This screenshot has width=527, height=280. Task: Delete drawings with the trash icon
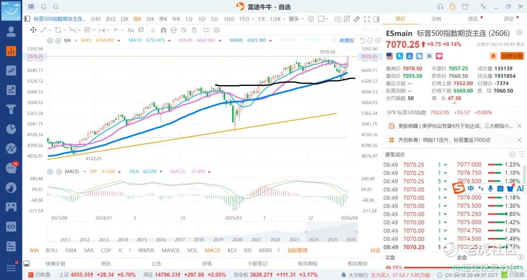pos(194,30)
